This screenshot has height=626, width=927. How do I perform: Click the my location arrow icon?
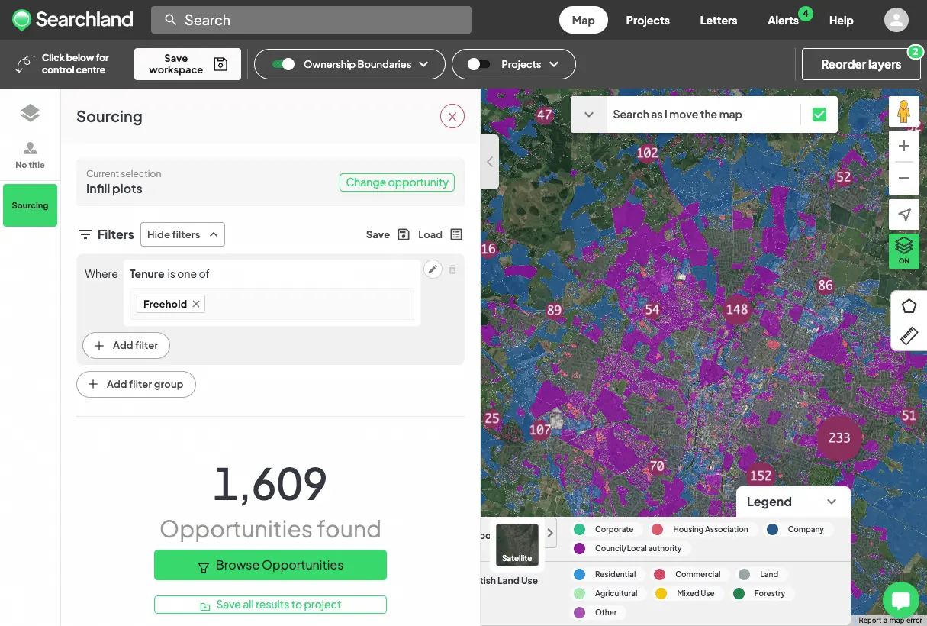tap(903, 215)
